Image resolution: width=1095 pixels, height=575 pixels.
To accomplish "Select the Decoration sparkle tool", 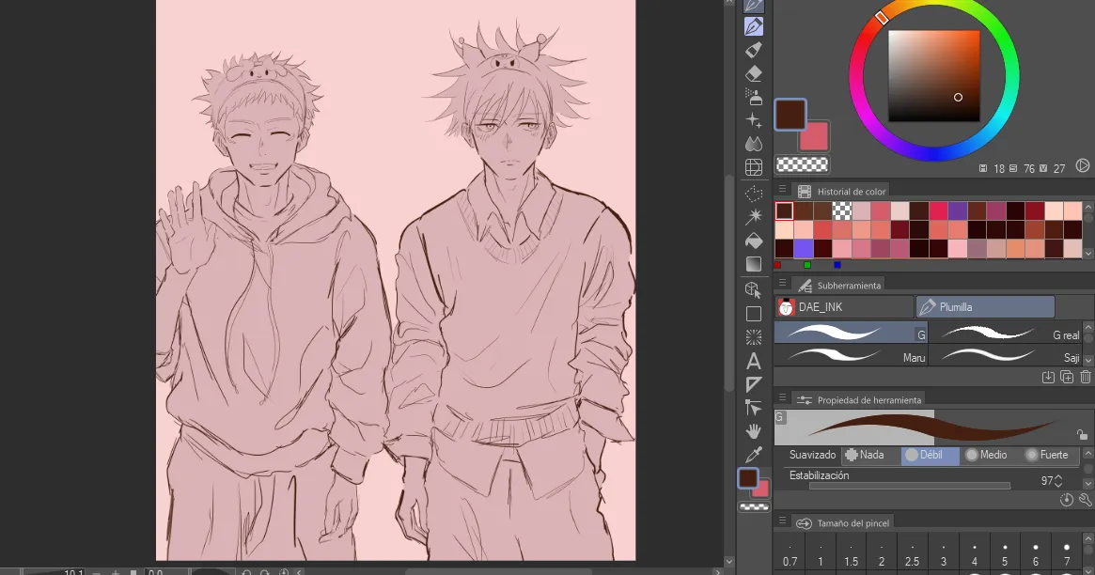I will point(754,120).
